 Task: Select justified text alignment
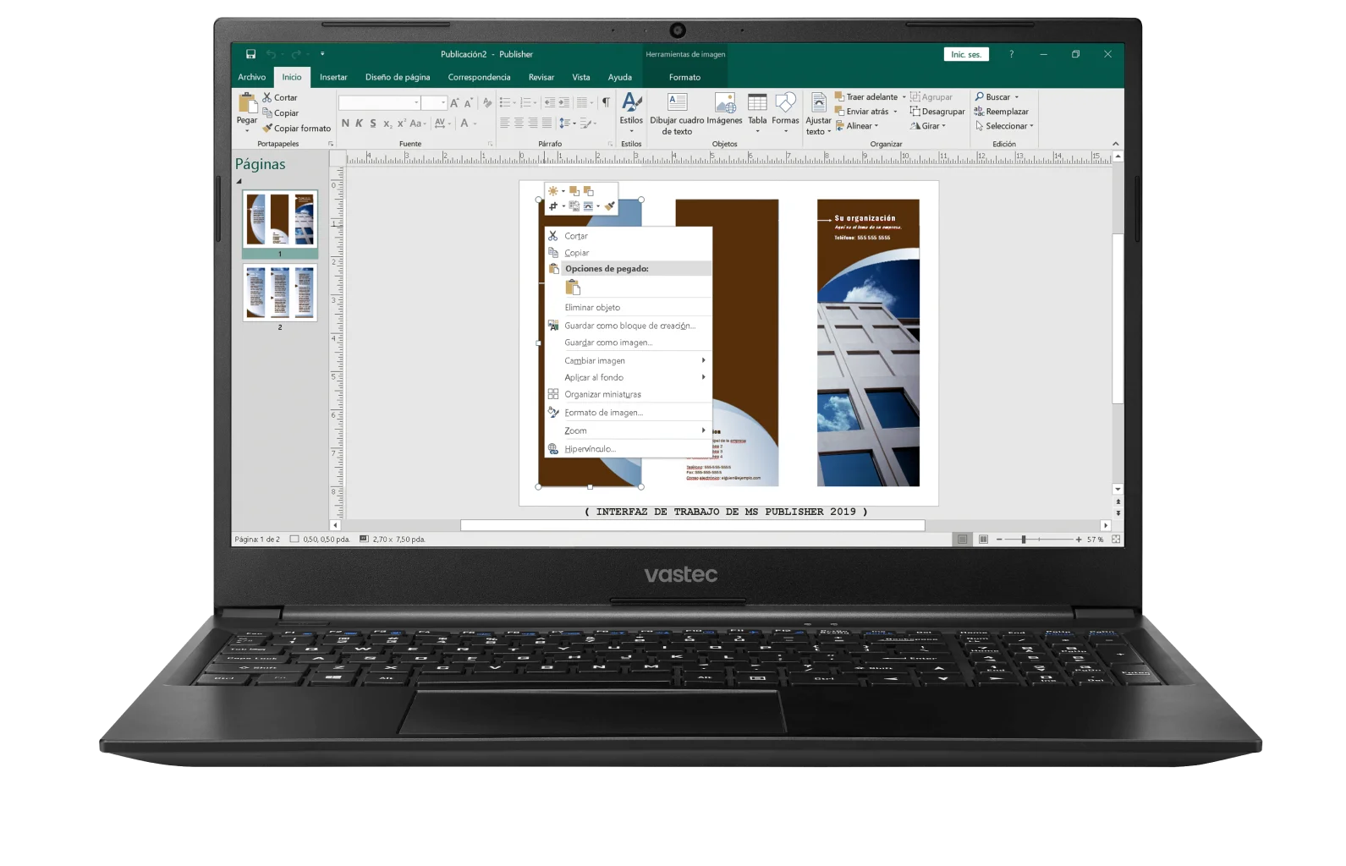coord(547,123)
